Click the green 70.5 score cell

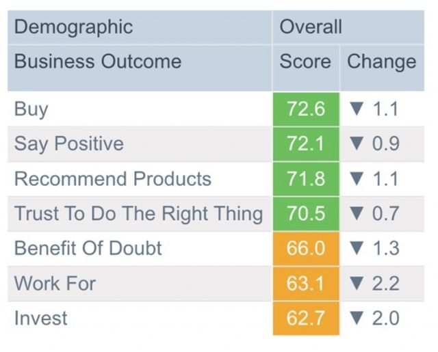pyautogui.click(x=305, y=214)
